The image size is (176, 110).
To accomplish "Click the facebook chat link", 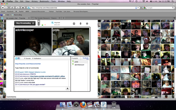I will tap(86, 58).
